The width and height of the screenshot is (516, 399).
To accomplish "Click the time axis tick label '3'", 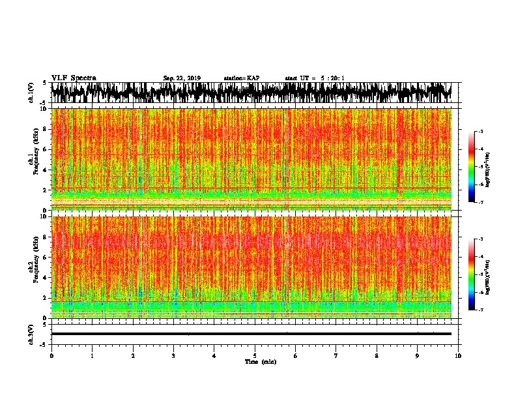I will coord(173,355).
